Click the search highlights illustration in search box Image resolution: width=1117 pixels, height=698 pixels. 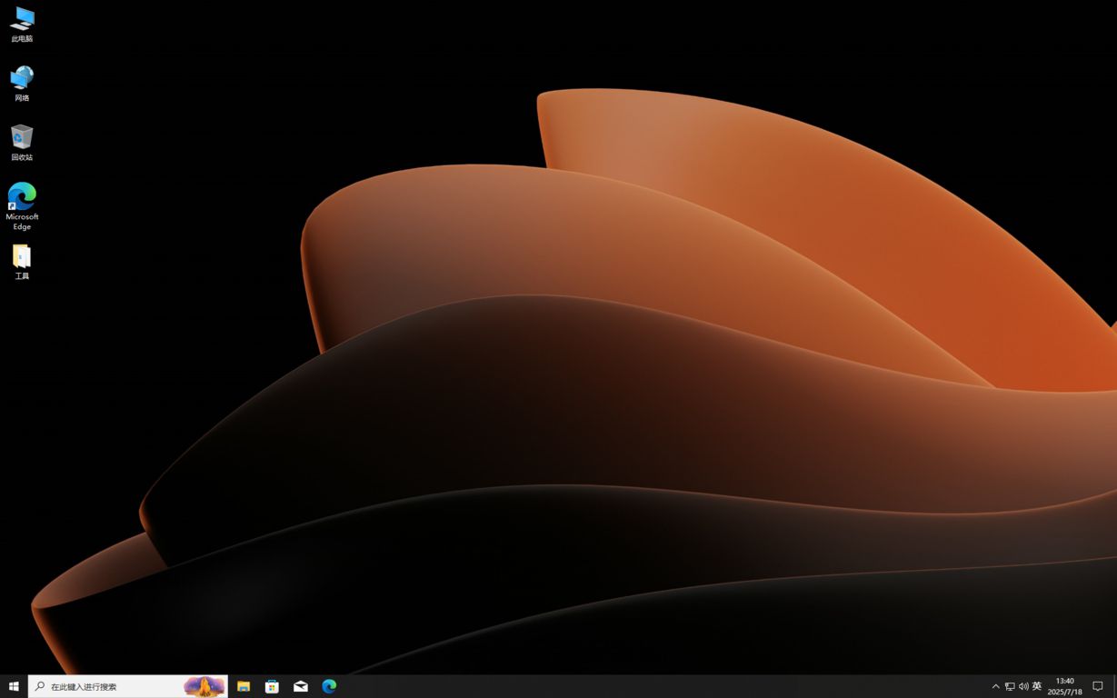click(x=204, y=686)
